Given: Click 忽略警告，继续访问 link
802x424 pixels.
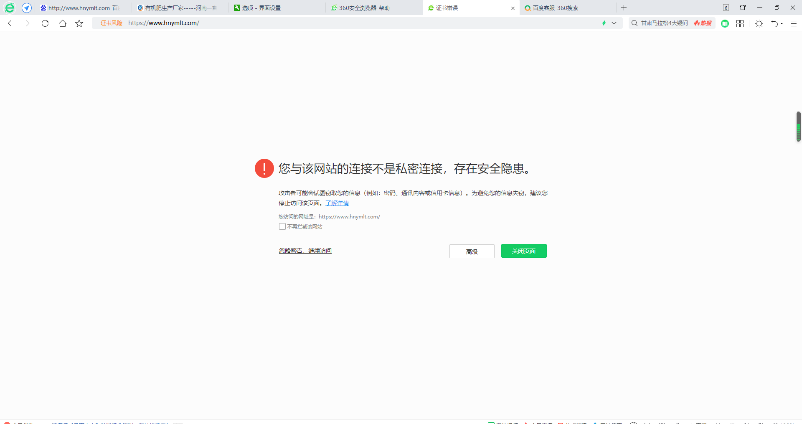Looking at the screenshot, I should click(x=305, y=251).
